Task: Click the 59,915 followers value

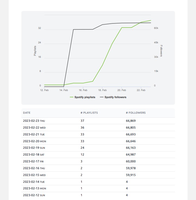Action: pos(131,175)
